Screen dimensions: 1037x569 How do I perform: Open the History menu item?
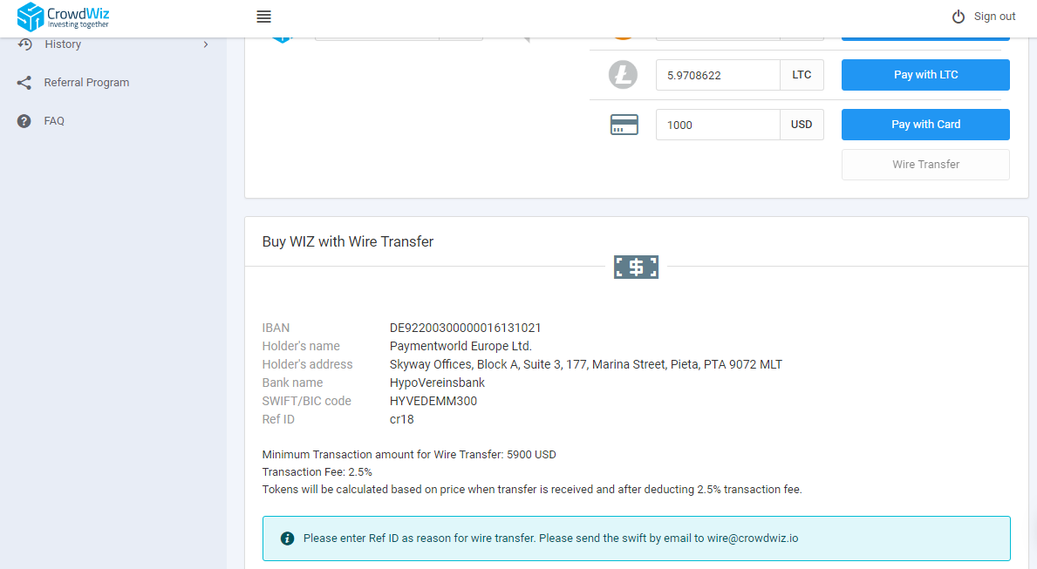(63, 44)
